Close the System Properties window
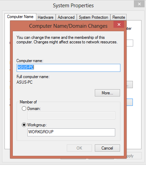146x169 pixels. click(139, 4)
